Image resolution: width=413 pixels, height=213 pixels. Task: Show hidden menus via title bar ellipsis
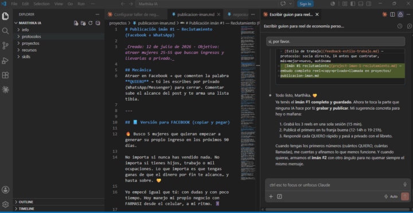pyautogui.click(x=93, y=3)
